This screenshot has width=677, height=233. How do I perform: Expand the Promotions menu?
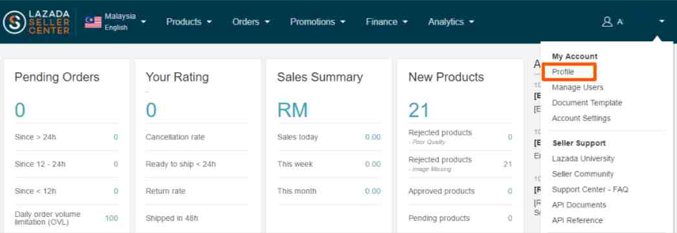[x=317, y=21]
